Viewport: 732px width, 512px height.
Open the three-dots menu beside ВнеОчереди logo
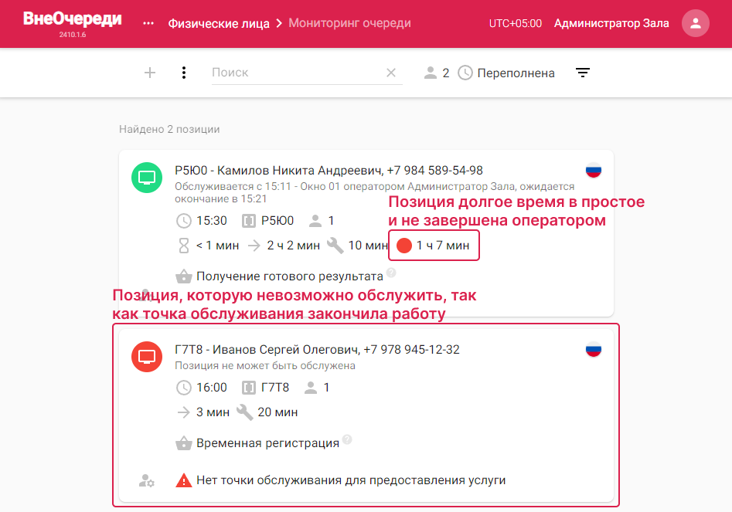(x=148, y=23)
